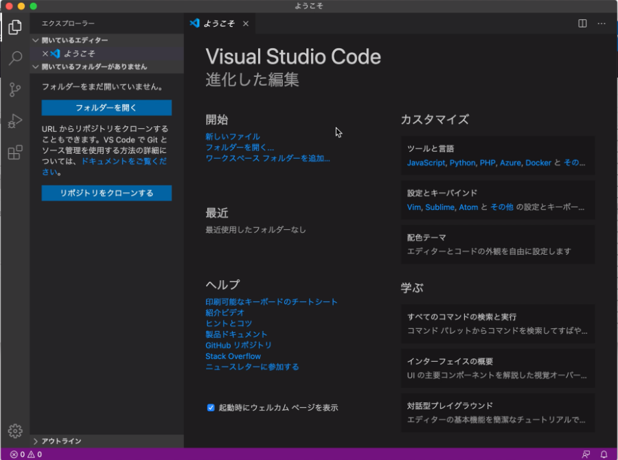Image resolution: width=618 pixels, height=460 pixels.
Task: Open the 紹介ビデオ link
Action: click(225, 312)
